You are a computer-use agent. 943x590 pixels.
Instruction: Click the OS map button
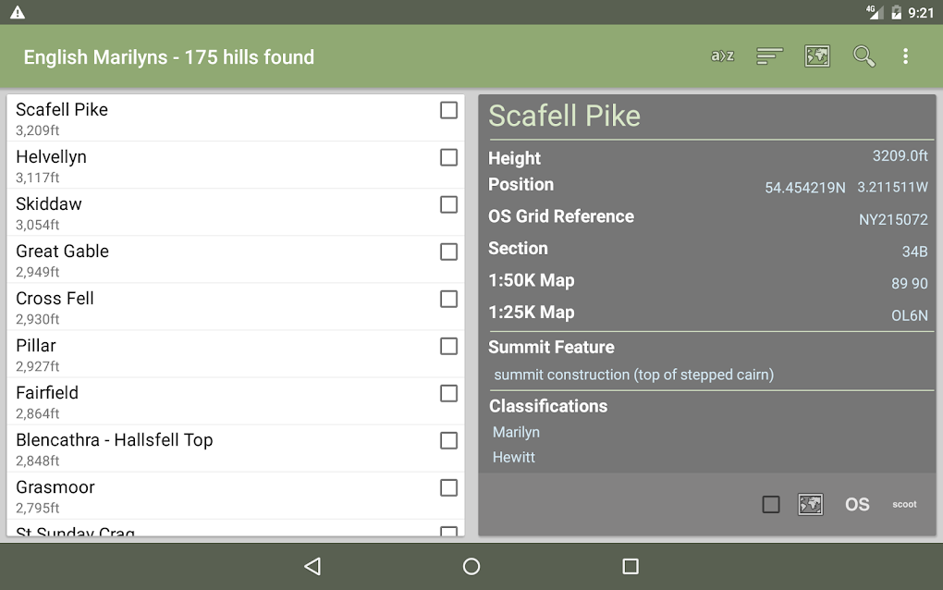tap(857, 504)
